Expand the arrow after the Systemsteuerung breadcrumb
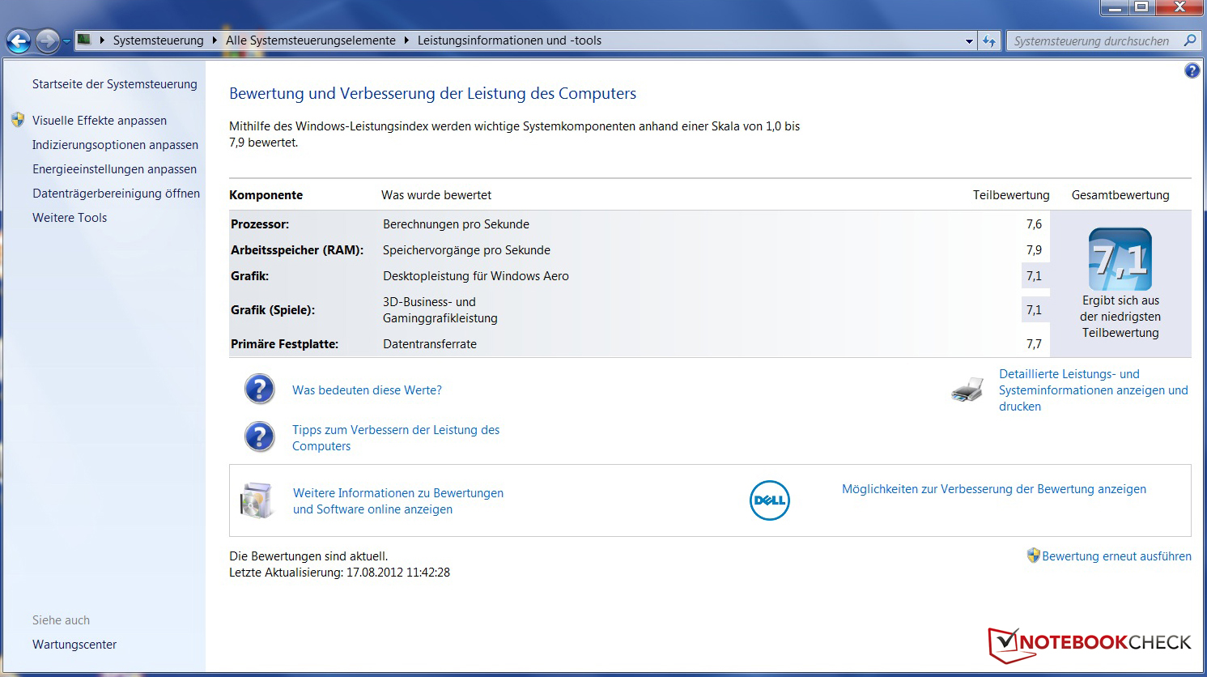1207x677 pixels. [215, 40]
